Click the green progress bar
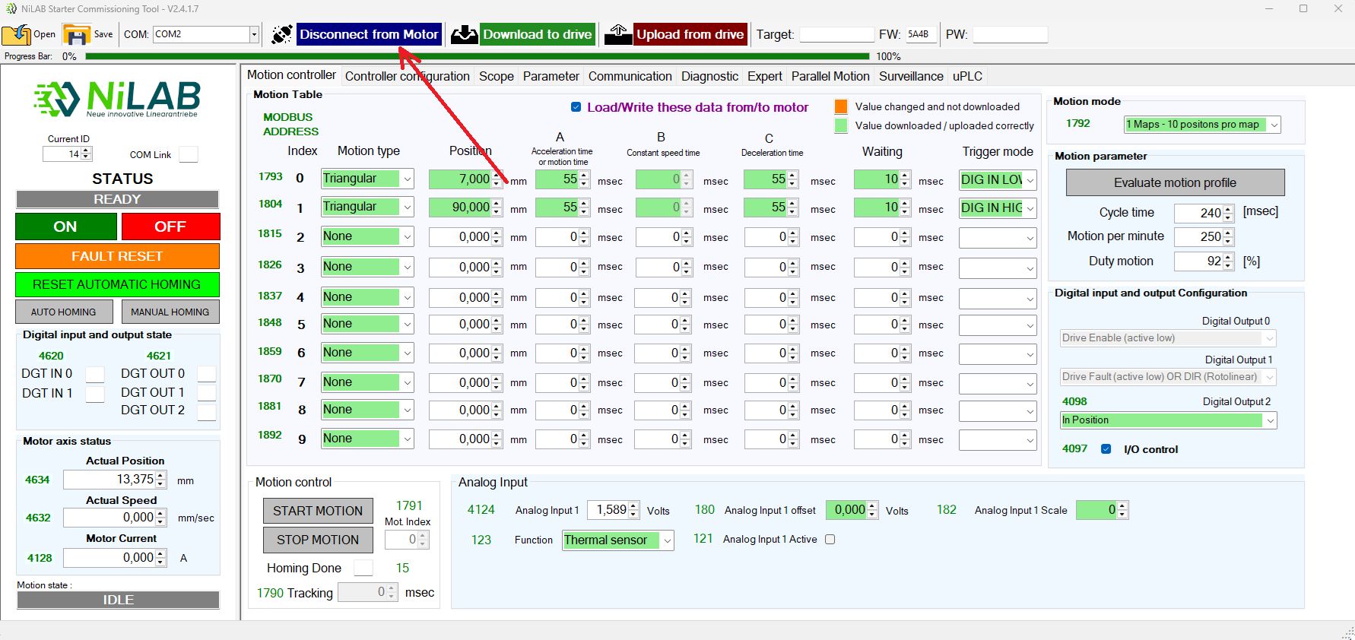Screen dimensions: 1355x640 pos(477,56)
